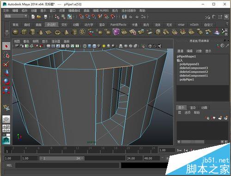Create a polygon sphere from the shelf
The image size is (231, 176).
pyautogui.click(x=16, y=32)
